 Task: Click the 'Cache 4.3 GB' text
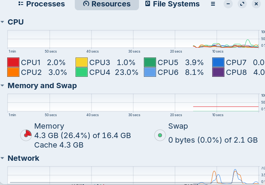tap(59, 145)
